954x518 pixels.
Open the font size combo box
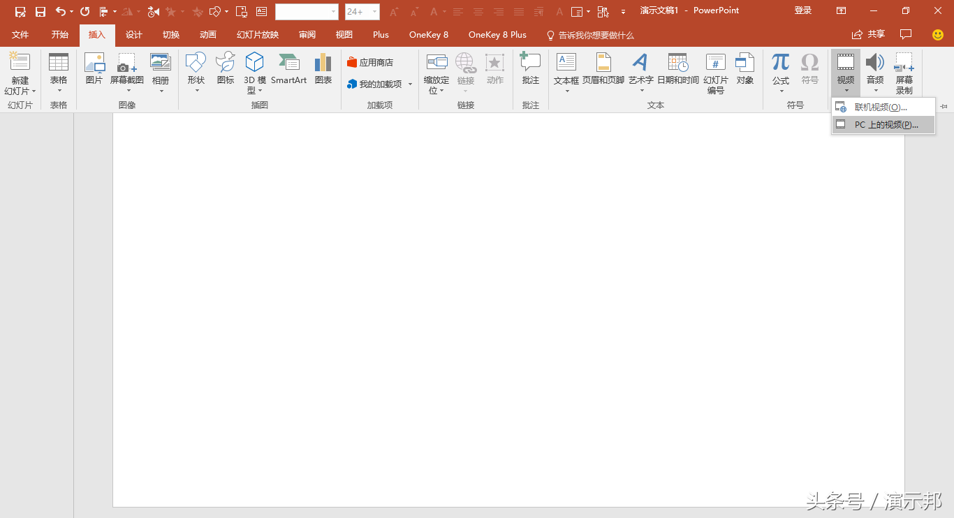point(362,12)
